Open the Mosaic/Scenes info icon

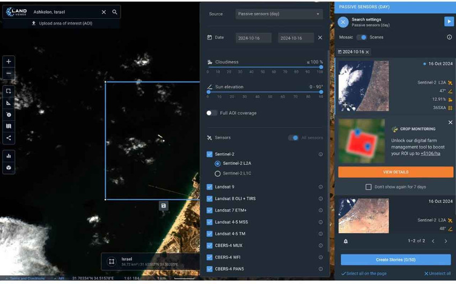coord(450,37)
